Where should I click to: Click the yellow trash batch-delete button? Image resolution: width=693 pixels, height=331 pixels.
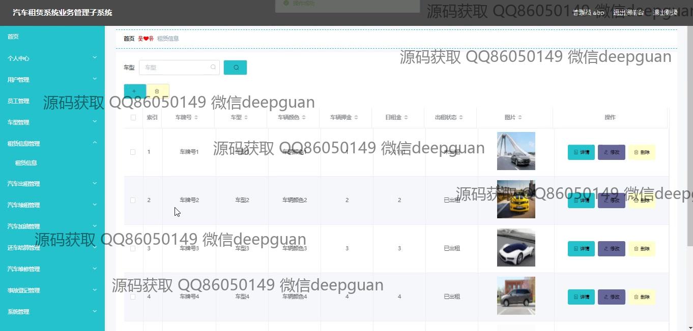(x=157, y=91)
